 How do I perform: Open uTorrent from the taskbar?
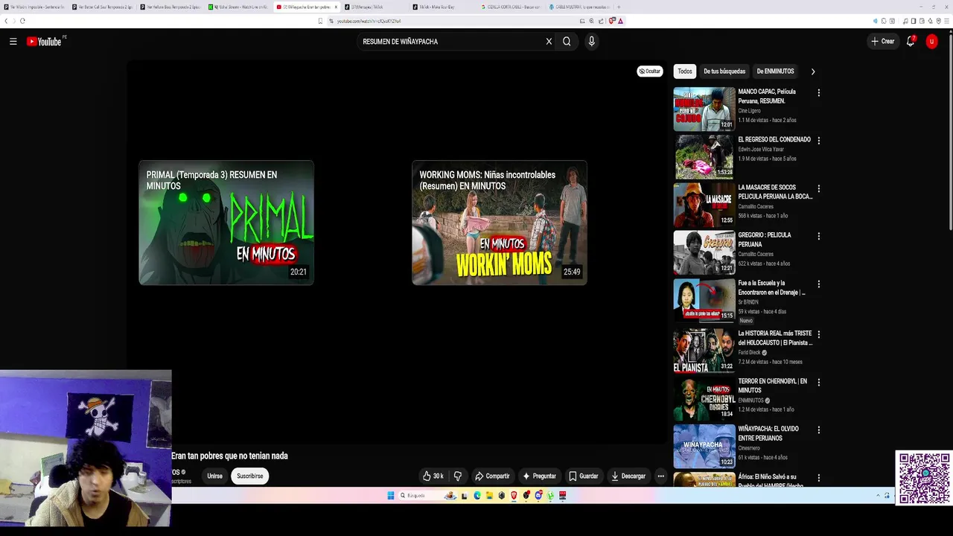[550, 496]
